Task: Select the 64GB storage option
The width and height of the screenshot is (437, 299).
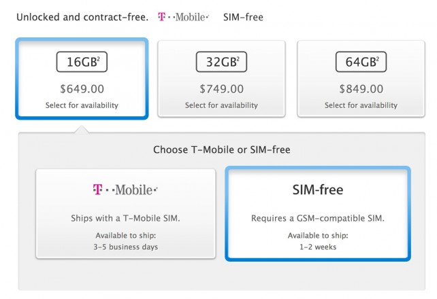Action: pos(361,79)
